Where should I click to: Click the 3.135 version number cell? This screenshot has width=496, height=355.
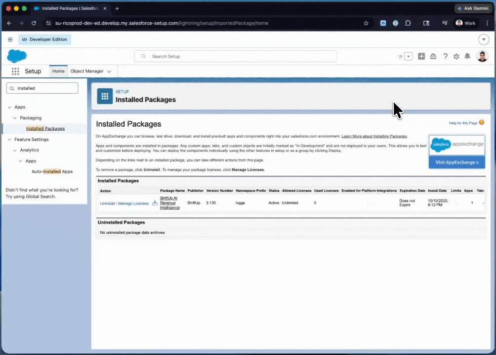pos(210,203)
